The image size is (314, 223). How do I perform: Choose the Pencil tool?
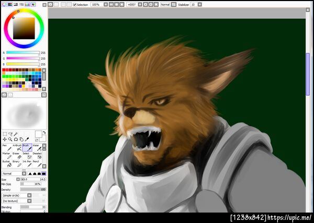tap(37, 163)
